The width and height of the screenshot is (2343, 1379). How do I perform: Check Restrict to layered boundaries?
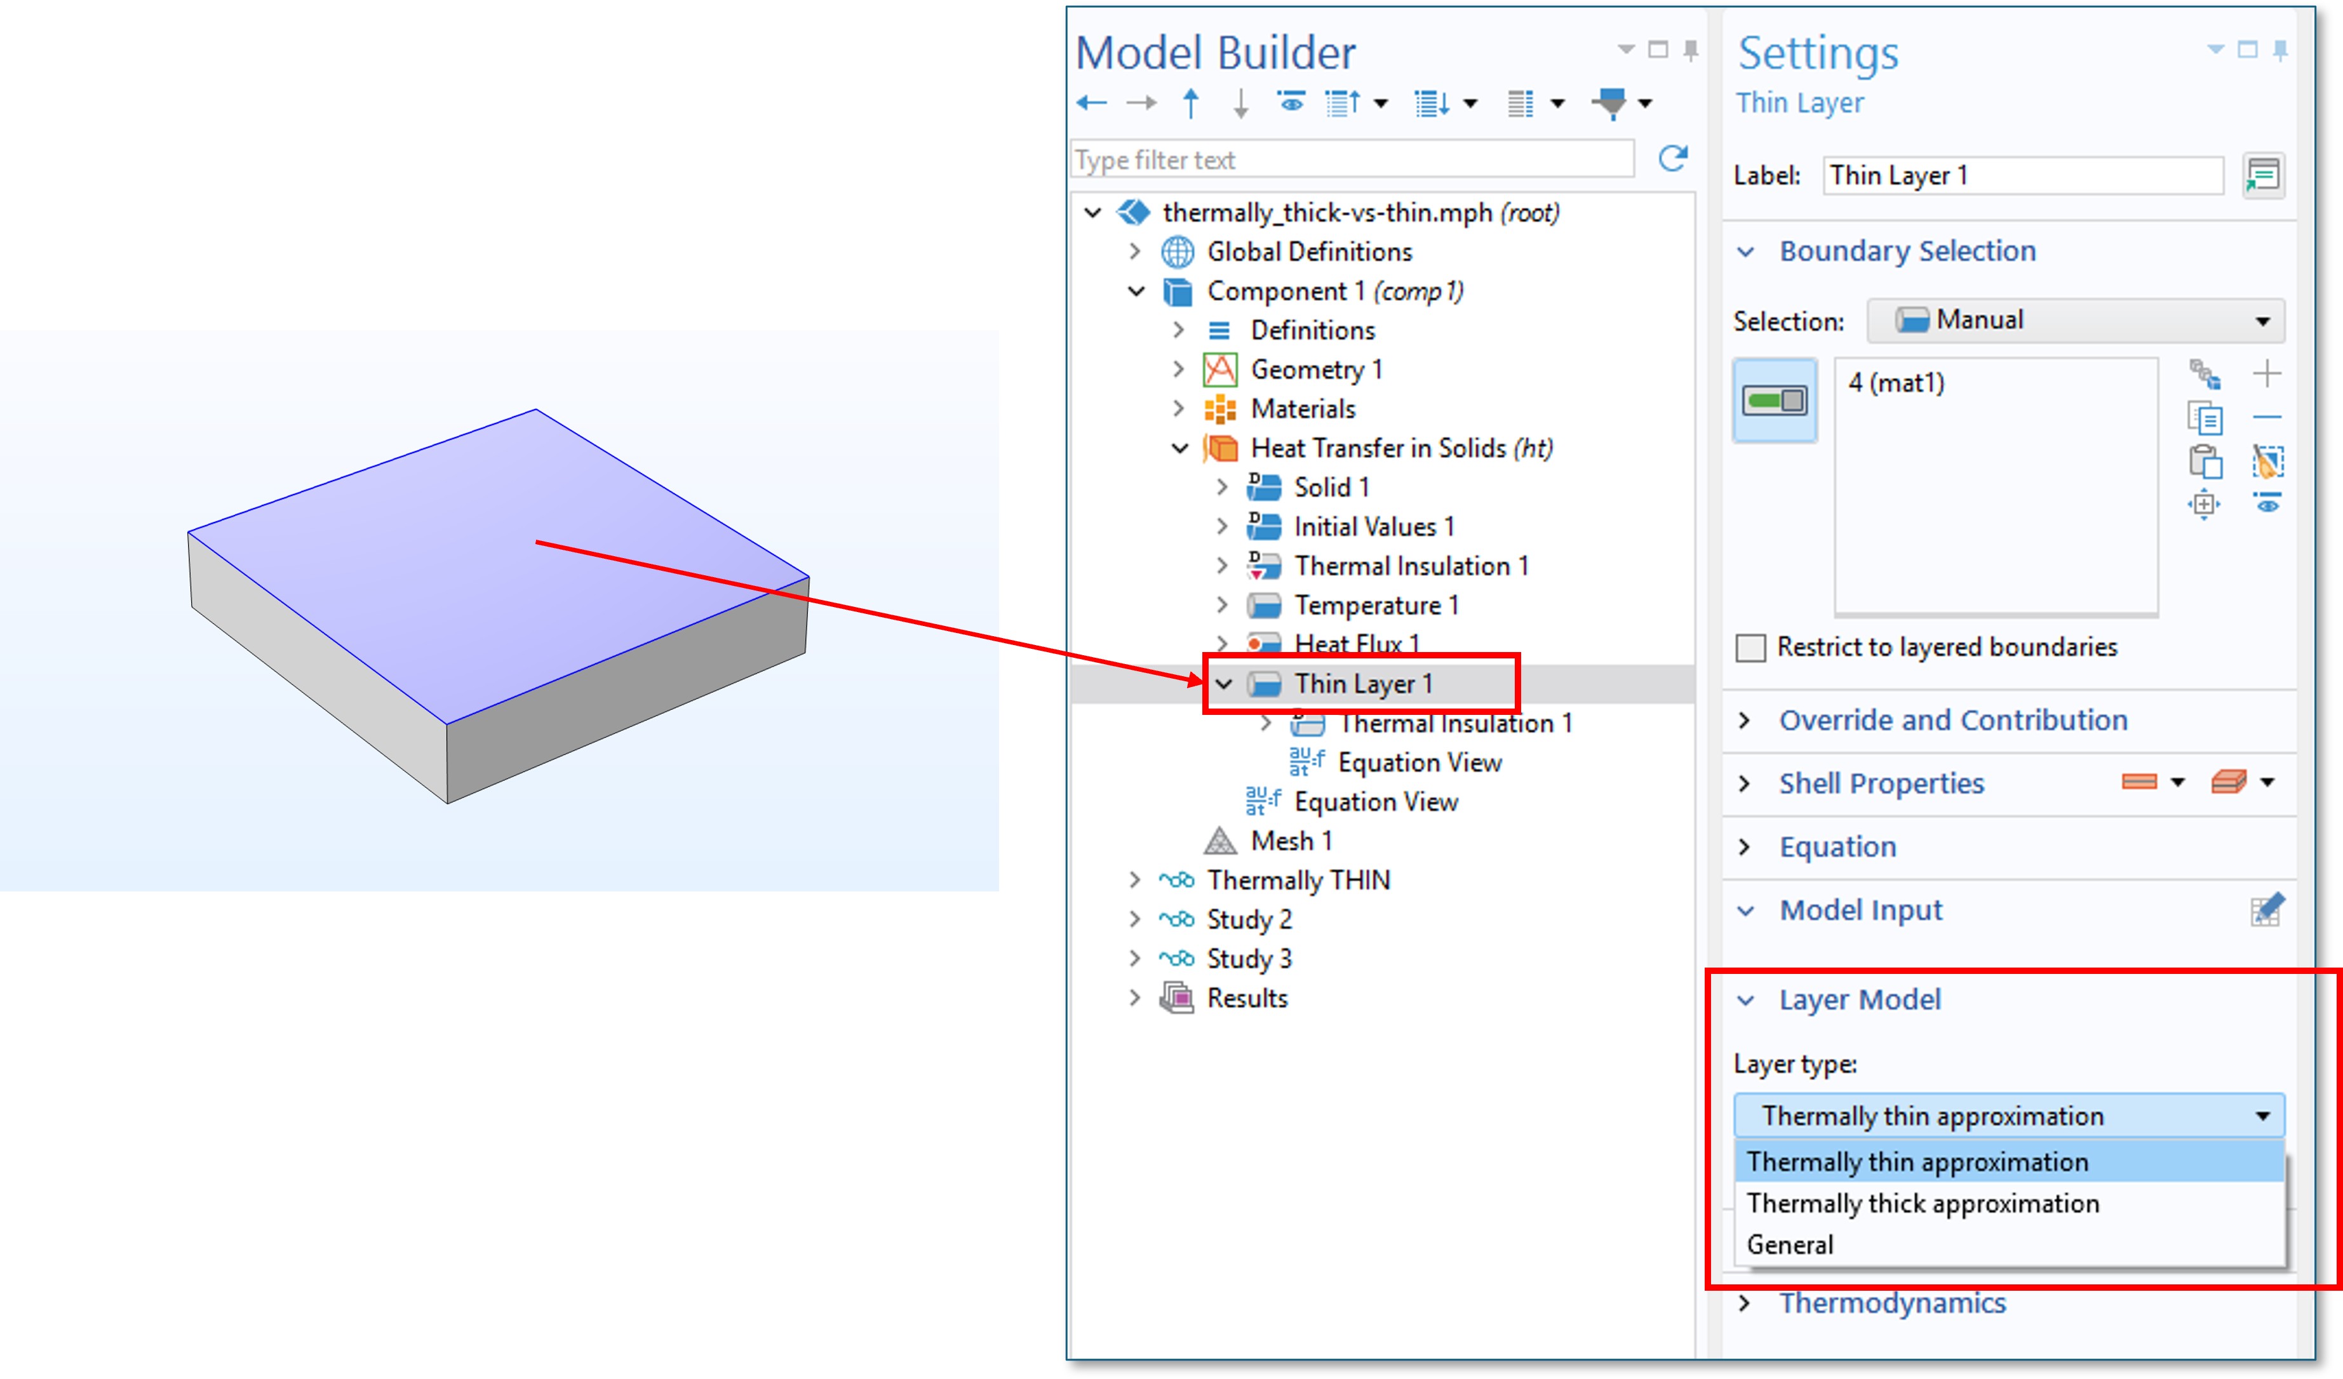tap(1751, 648)
